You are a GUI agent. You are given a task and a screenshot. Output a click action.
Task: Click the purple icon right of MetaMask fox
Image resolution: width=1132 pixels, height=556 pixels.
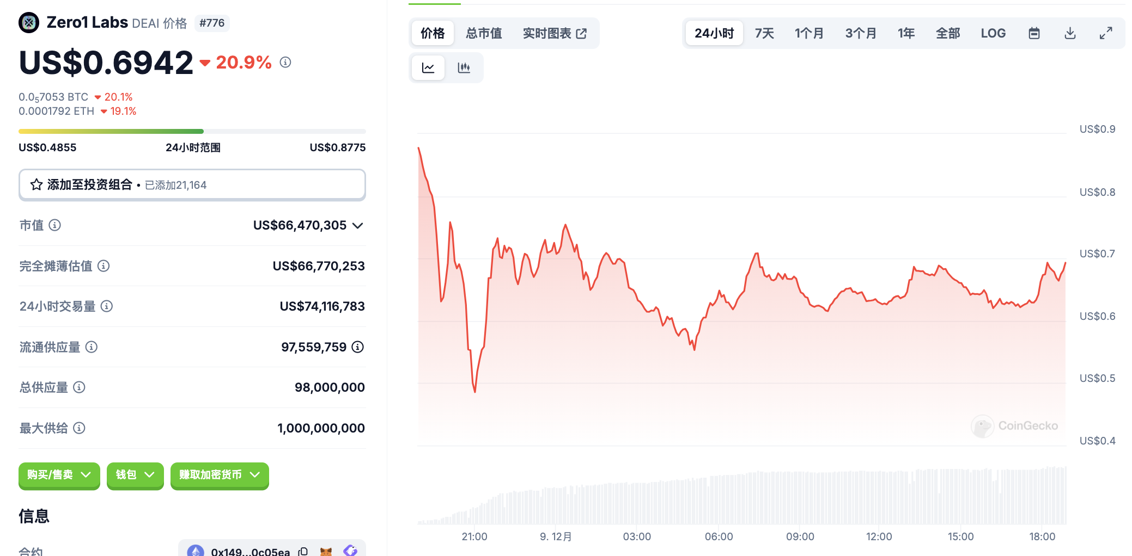[x=350, y=551]
